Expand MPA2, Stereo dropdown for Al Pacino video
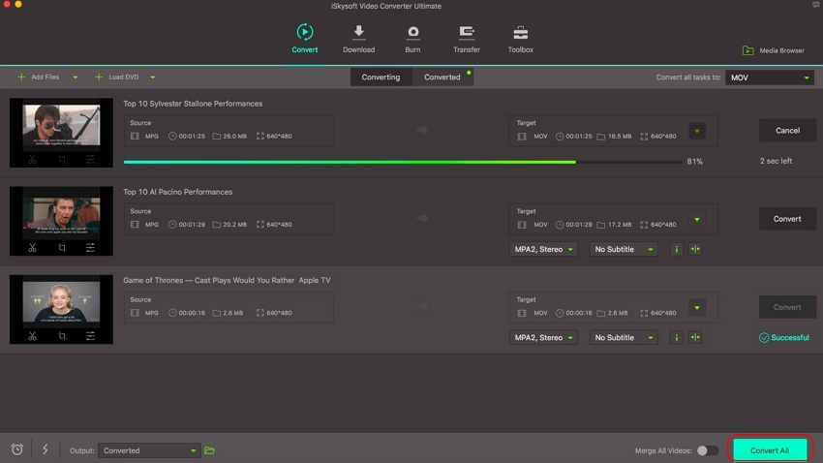This screenshot has height=463, width=823. coord(543,249)
